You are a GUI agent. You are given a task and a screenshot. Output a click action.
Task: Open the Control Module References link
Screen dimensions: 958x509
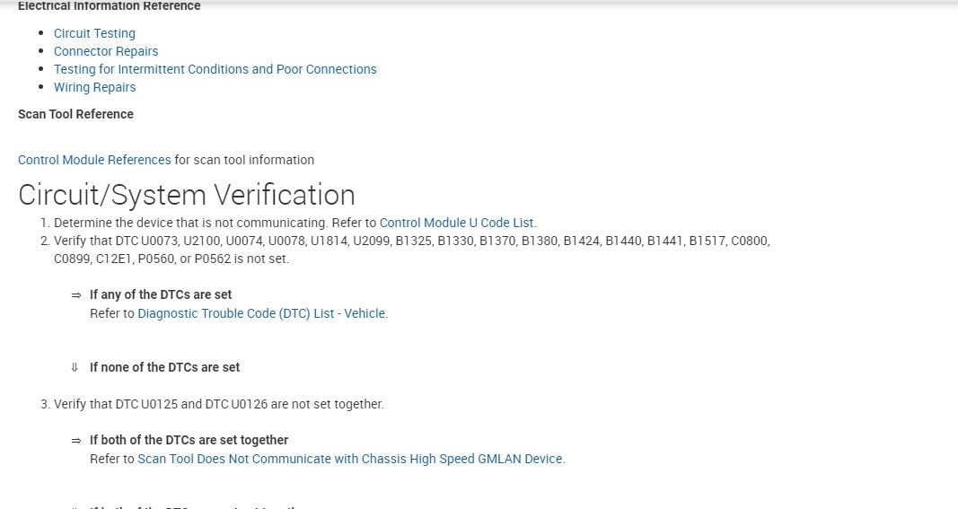94,160
